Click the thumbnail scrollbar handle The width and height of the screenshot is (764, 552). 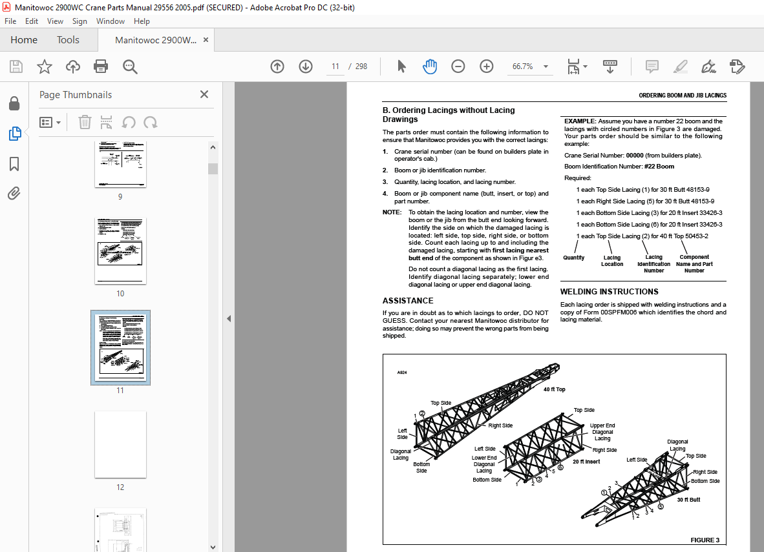tap(213, 169)
